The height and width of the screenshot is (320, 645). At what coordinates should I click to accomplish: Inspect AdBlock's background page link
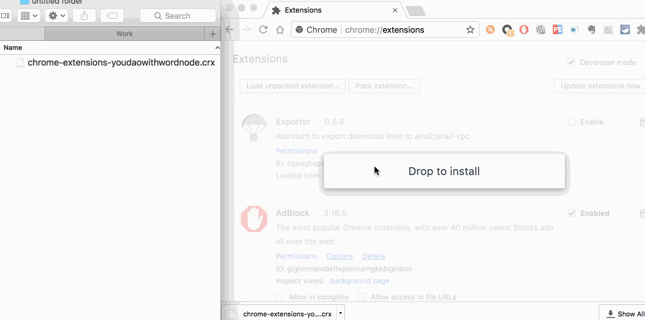point(360,281)
